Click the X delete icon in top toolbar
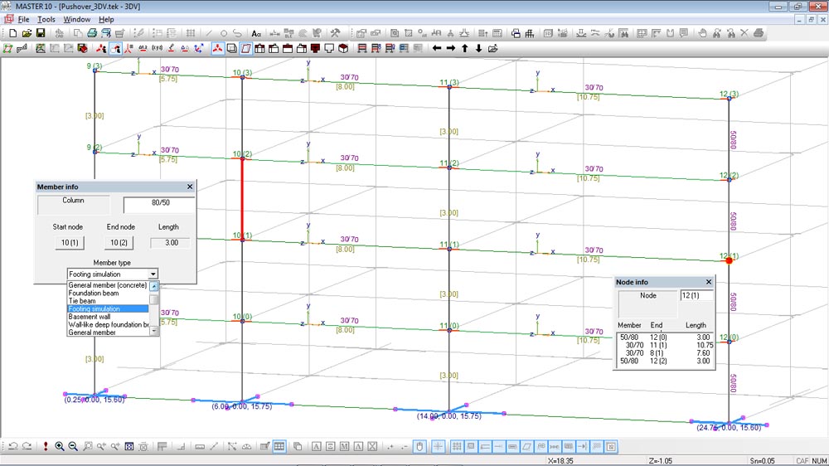Image resolution: width=829 pixels, height=466 pixels. 744,33
